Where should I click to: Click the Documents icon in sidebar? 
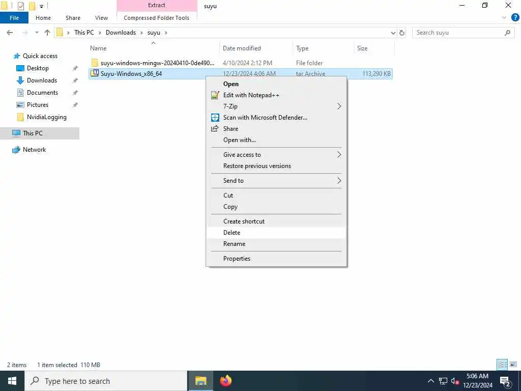pos(20,93)
